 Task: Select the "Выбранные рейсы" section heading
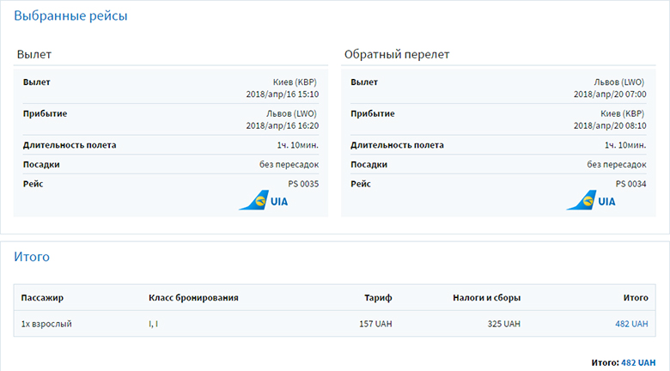pyautogui.click(x=70, y=15)
